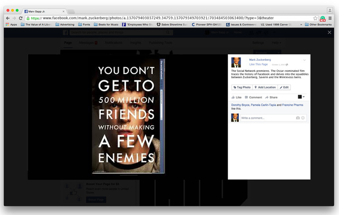Image resolution: width=339 pixels, height=215 pixels.
Task: Go back with the browser back arrow
Action: pyautogui.click(x=8, y=18)
